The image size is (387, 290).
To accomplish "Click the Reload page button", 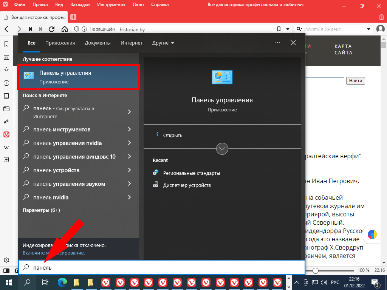I will [52, 29].
